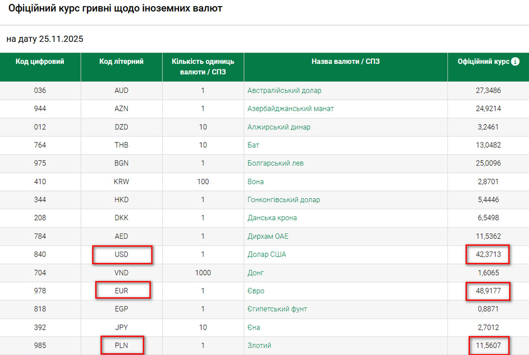Screen dimensions: 529x355
Task: Click the USD letter code cell
Action: click(x=121, y=254)
